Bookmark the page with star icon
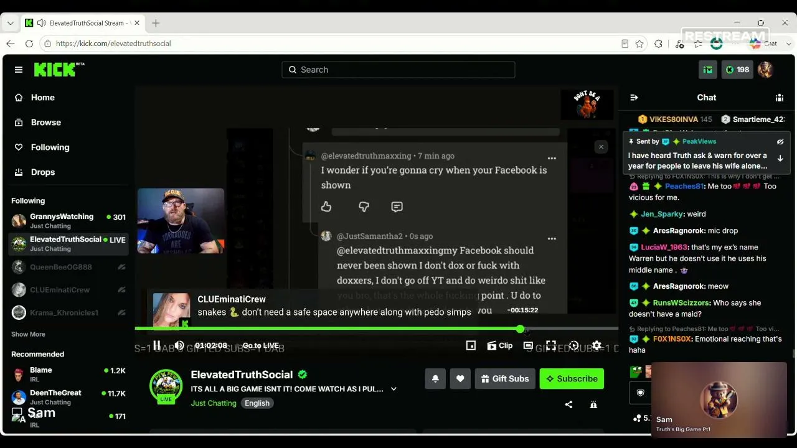 pyautogui.click(x=639, y=44)
